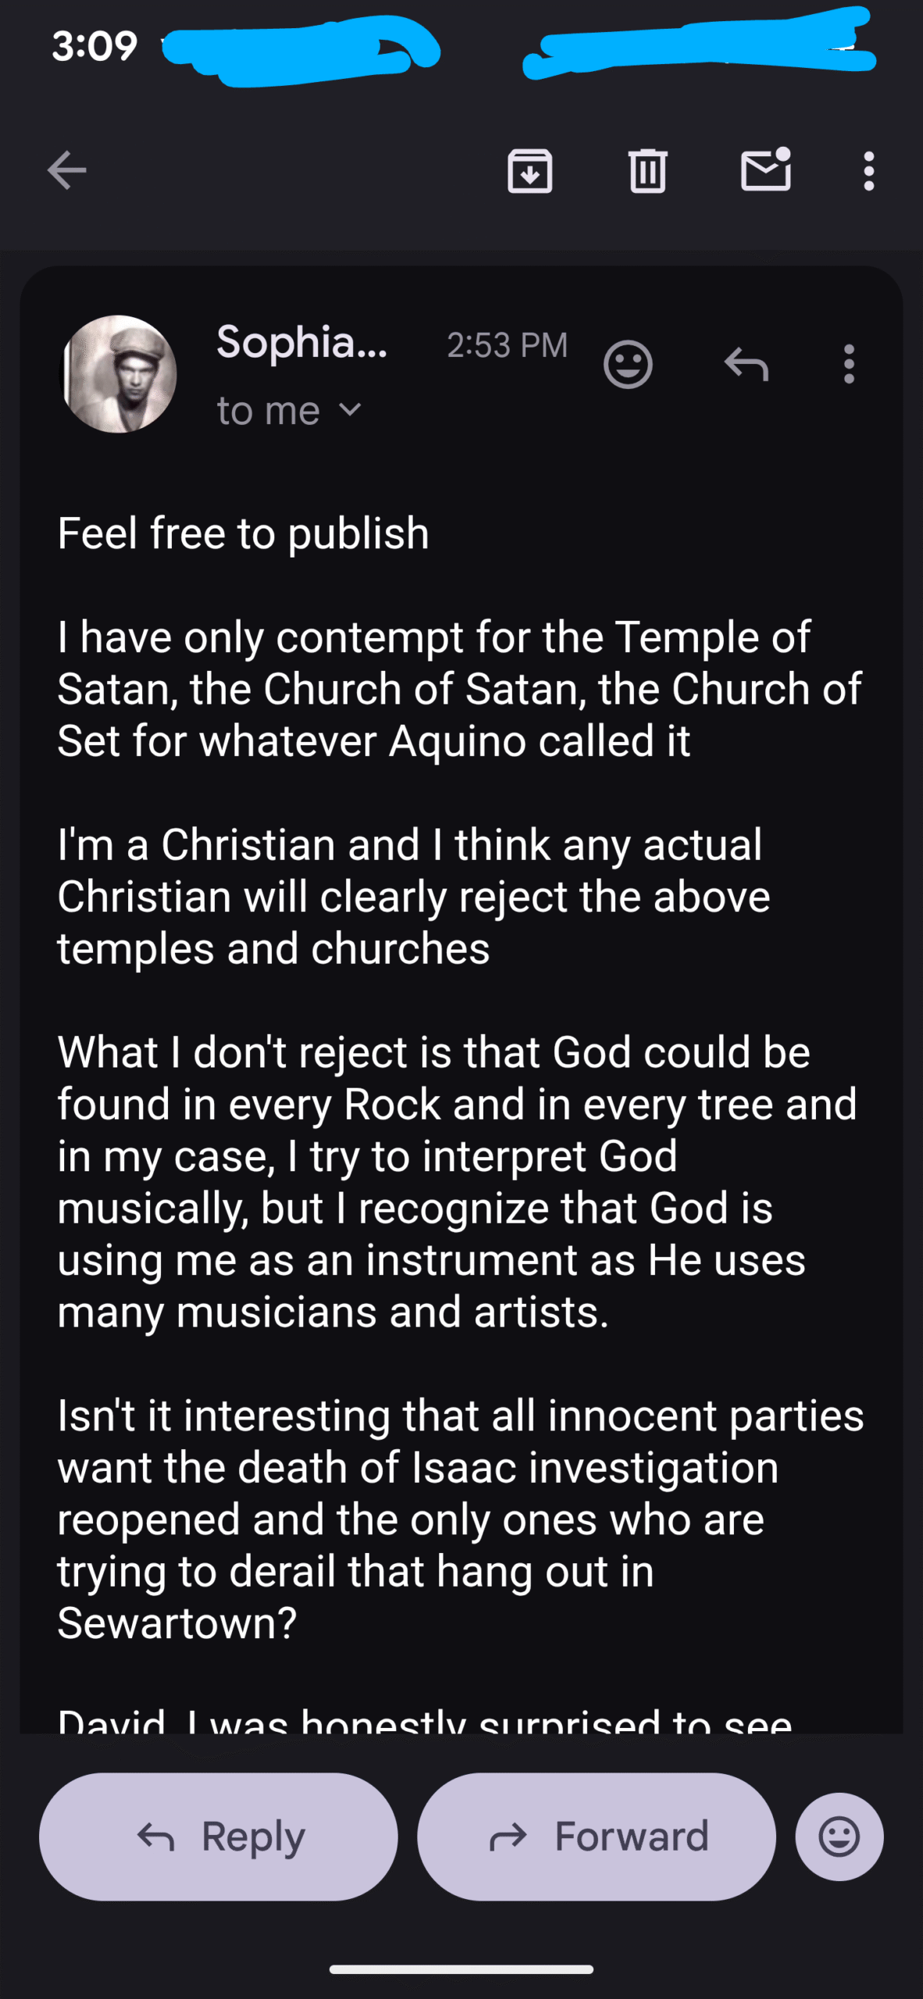Archive this email conversation
The height and width of the screenshot is (1999, 923).
click(530, 171)
